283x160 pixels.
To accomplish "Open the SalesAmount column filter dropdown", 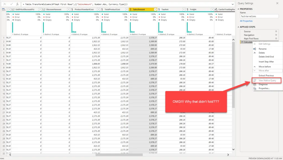I will [155, 9].
